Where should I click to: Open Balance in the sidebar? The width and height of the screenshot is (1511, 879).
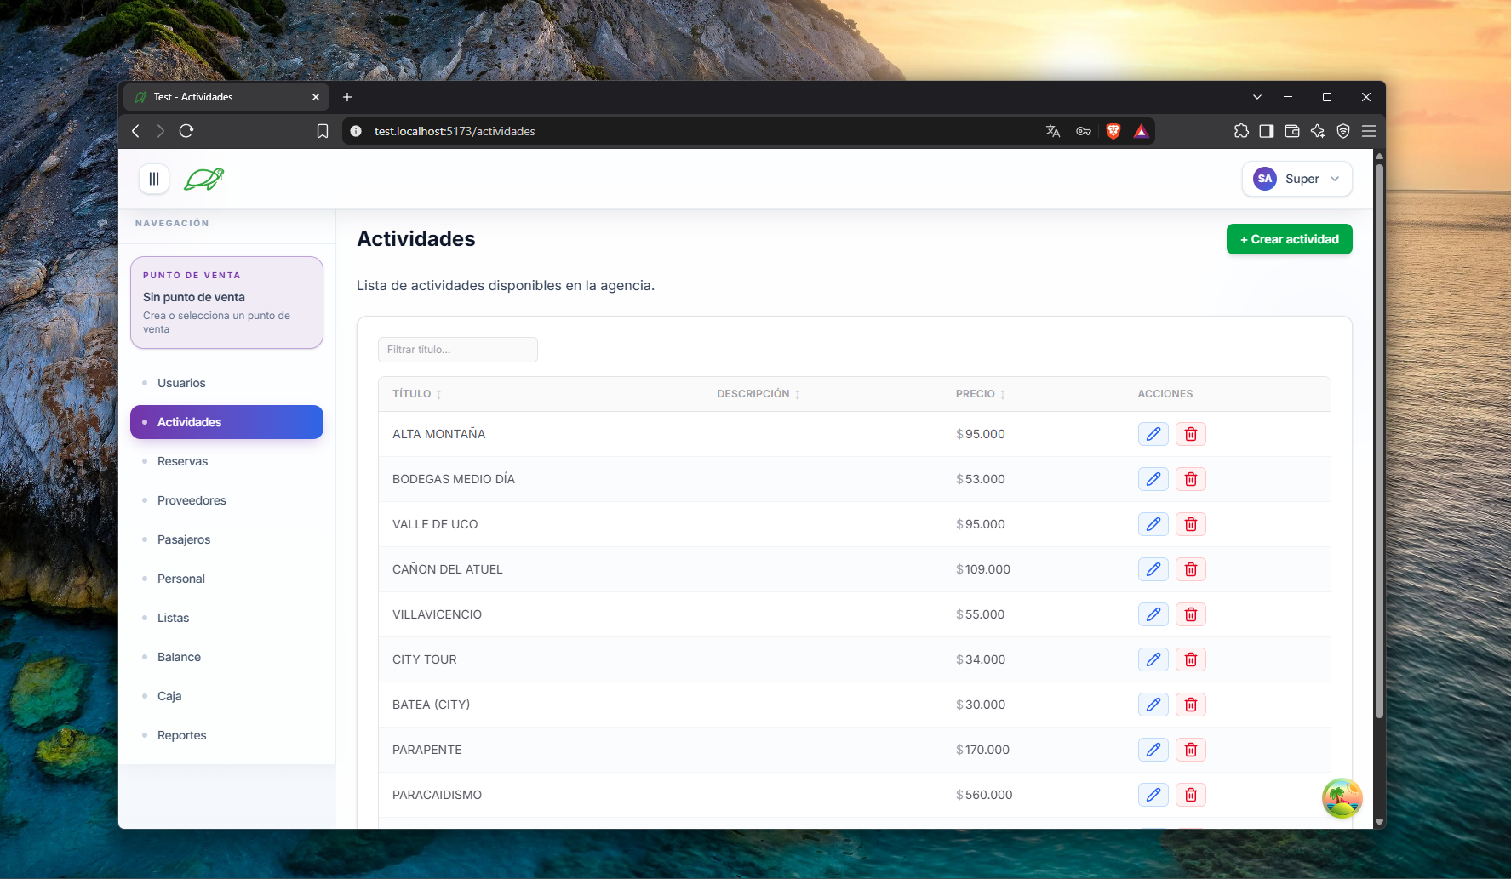[x=226, y=657]
